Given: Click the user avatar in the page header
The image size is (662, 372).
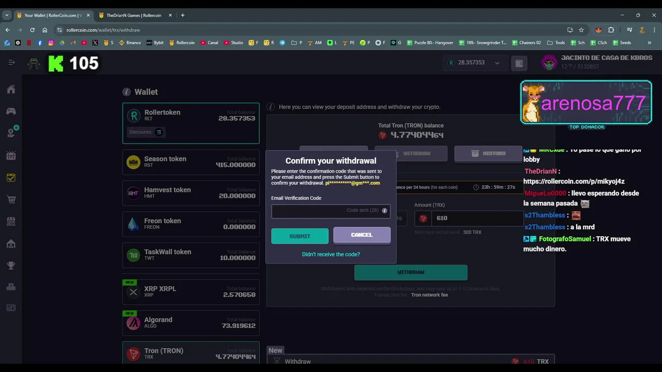Looking at the screenshot, I should [x=549, y=63].
